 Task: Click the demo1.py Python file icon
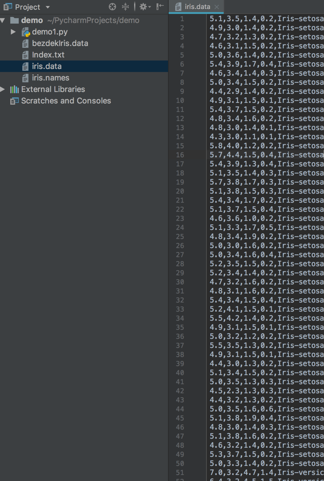pyautogui.click(x=26, y=32)
